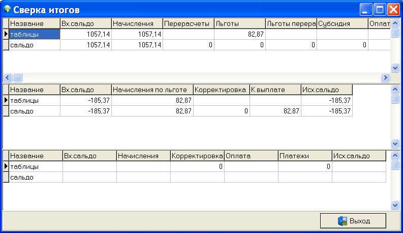Click the app icon in title bar
This screenshot has width=403, height=233.
[7, 9]
